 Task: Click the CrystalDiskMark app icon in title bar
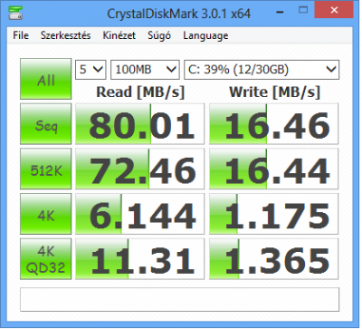[x=15, y=12]
